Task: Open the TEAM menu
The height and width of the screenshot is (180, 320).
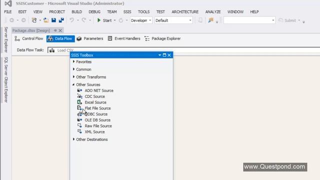Action: tap(112, 12)
